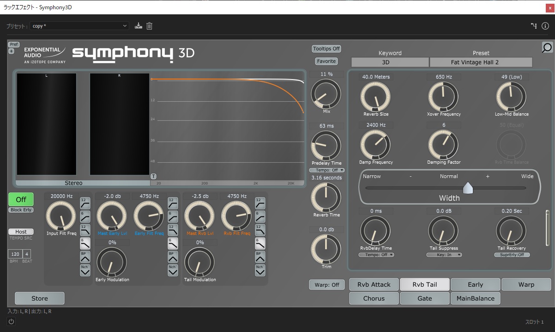Viewport: 555px width, 332px height.
Task: Set reverb filter to notch (Nch)
Action: pyautogui.click(x=260, y=270)
